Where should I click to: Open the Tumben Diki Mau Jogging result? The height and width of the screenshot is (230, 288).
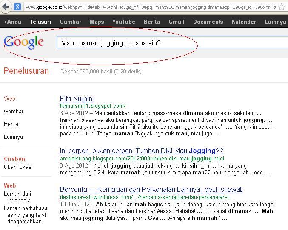point(141,151)
